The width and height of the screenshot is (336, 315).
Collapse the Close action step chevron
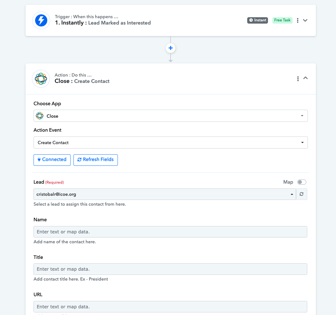coord(306,78)
